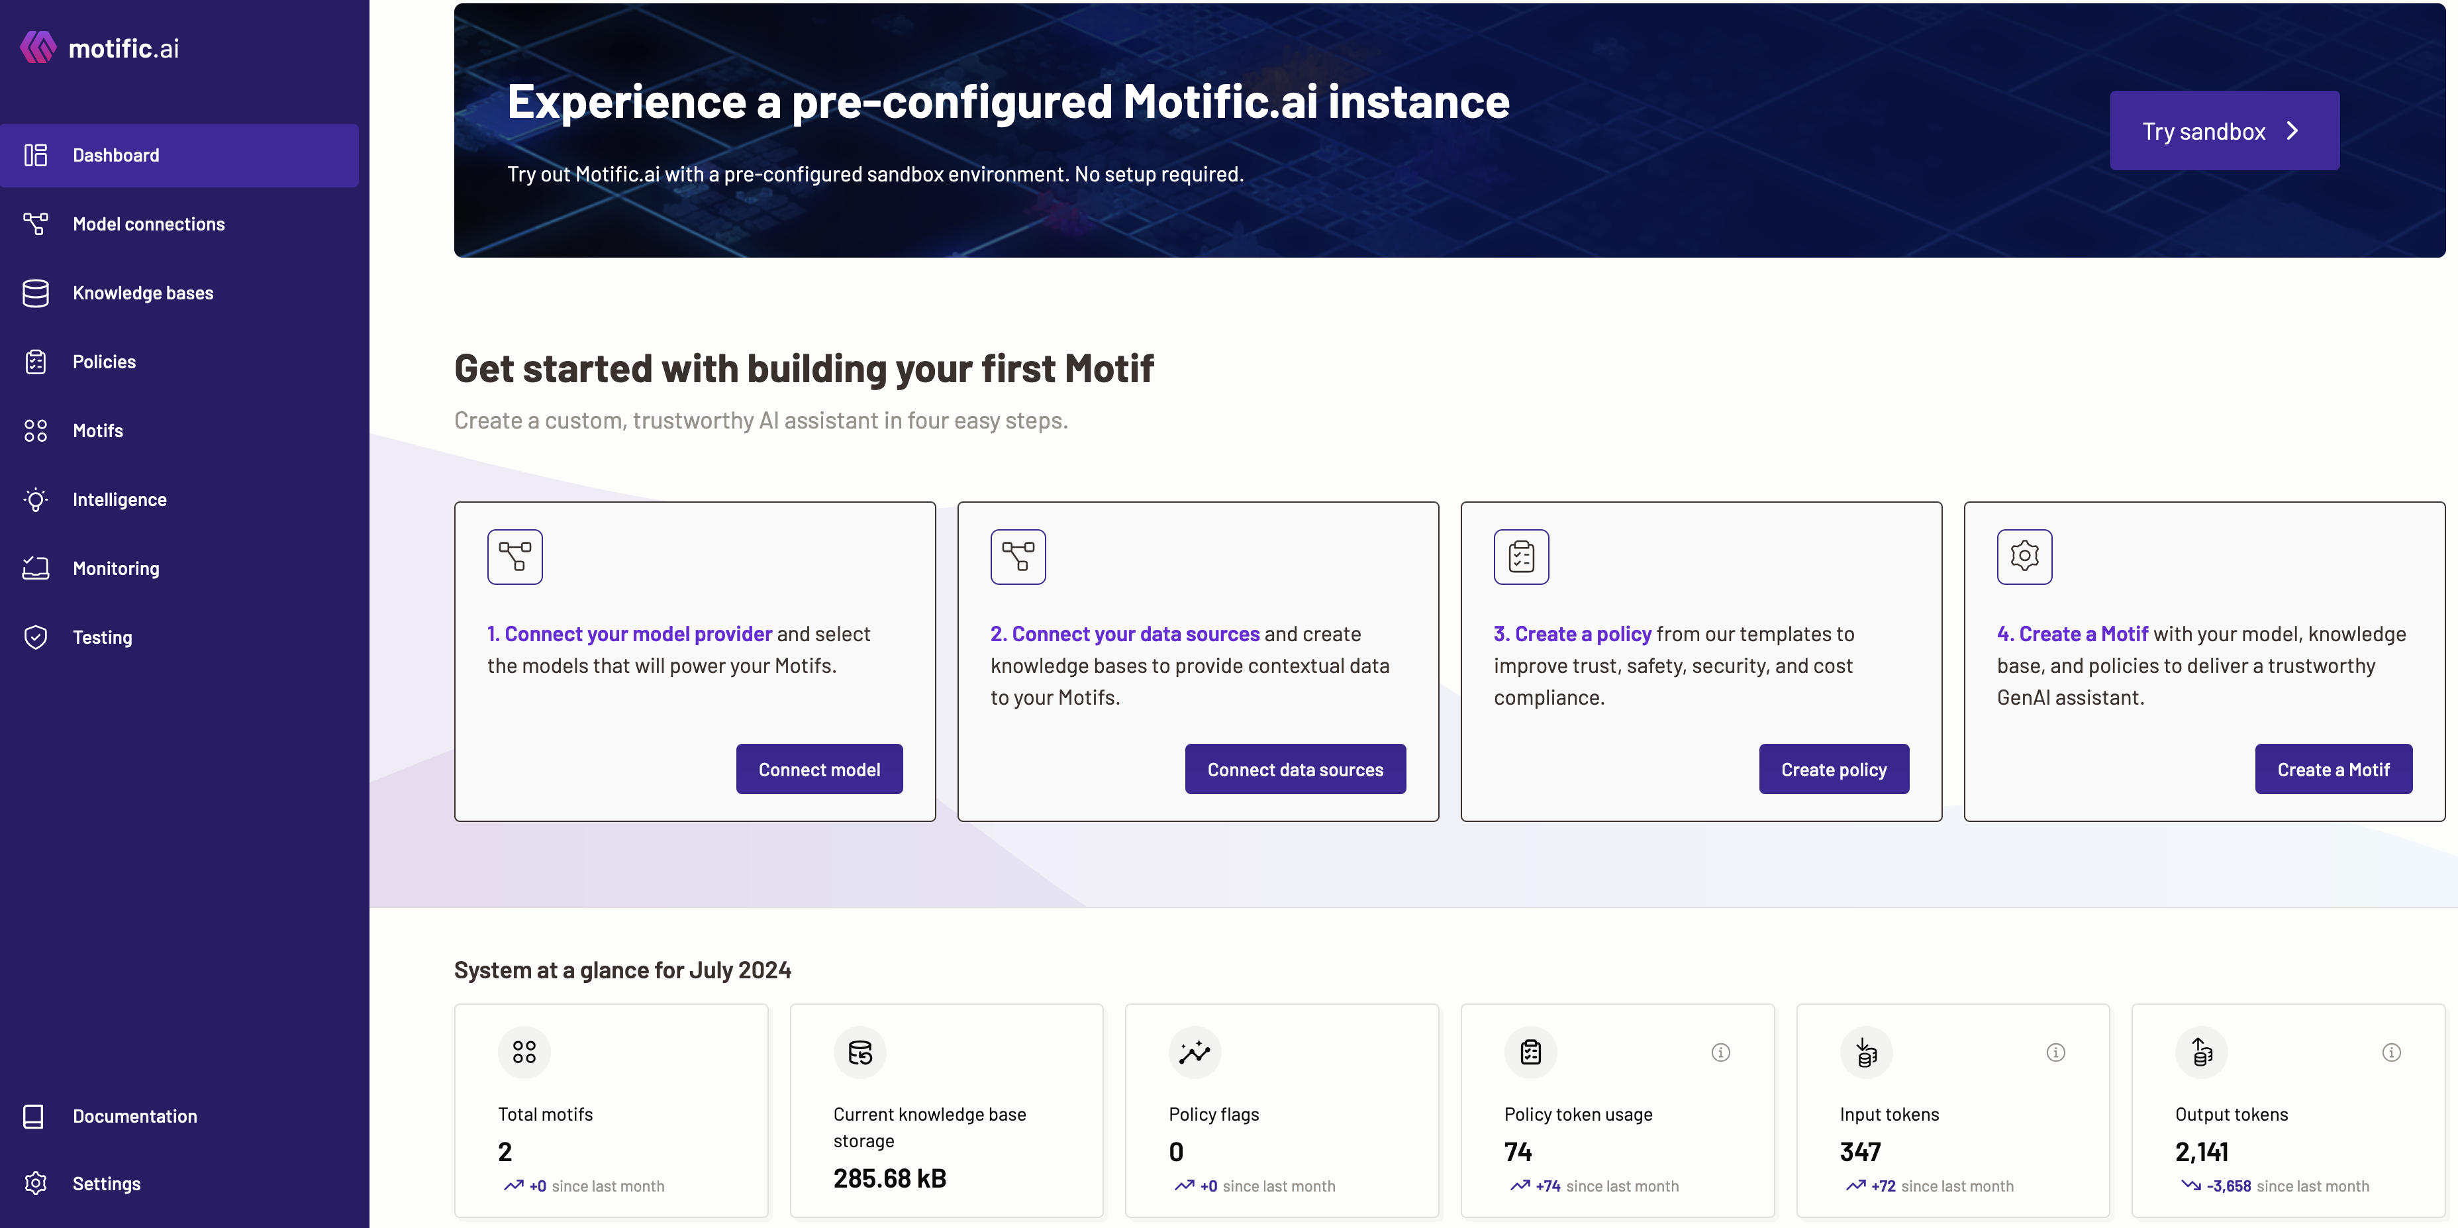This screenshot has height=1228, width=2458.
Task: Click the motific.ai logo icon
Action: [38, 47]
